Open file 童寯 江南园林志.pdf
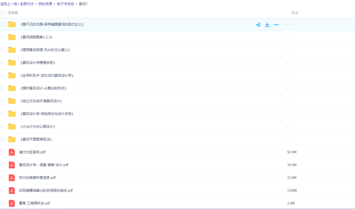The width and height of the screenshot is (355, 209). pyautogui.click(x=34, y=203)
